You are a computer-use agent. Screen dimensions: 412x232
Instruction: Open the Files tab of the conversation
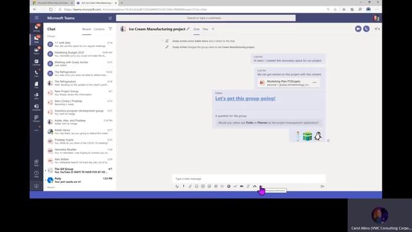(x=205, y=29)
